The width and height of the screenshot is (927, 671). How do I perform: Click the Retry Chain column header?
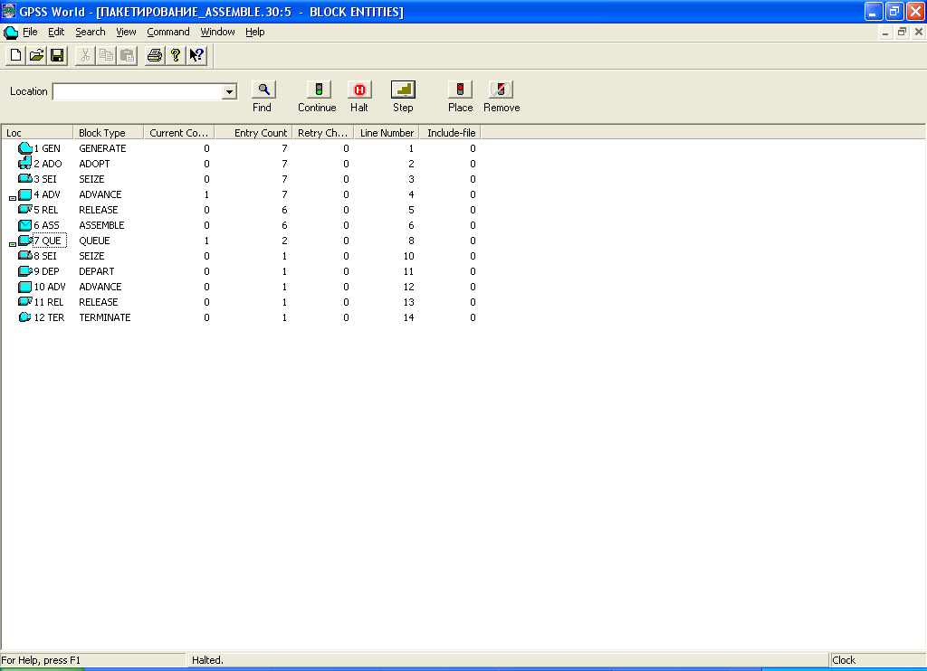point(323,133)
